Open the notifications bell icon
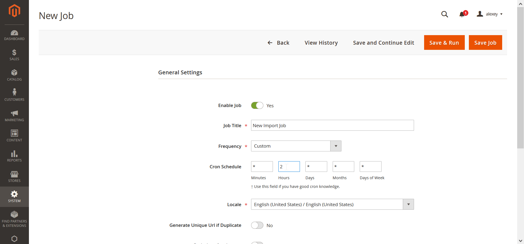Screen dimensions: 524x244 coord(462,14)
